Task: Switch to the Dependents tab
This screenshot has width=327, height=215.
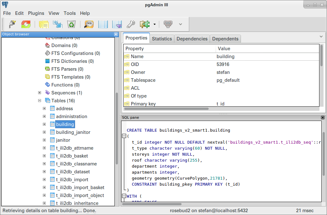Action: [225, 39]
